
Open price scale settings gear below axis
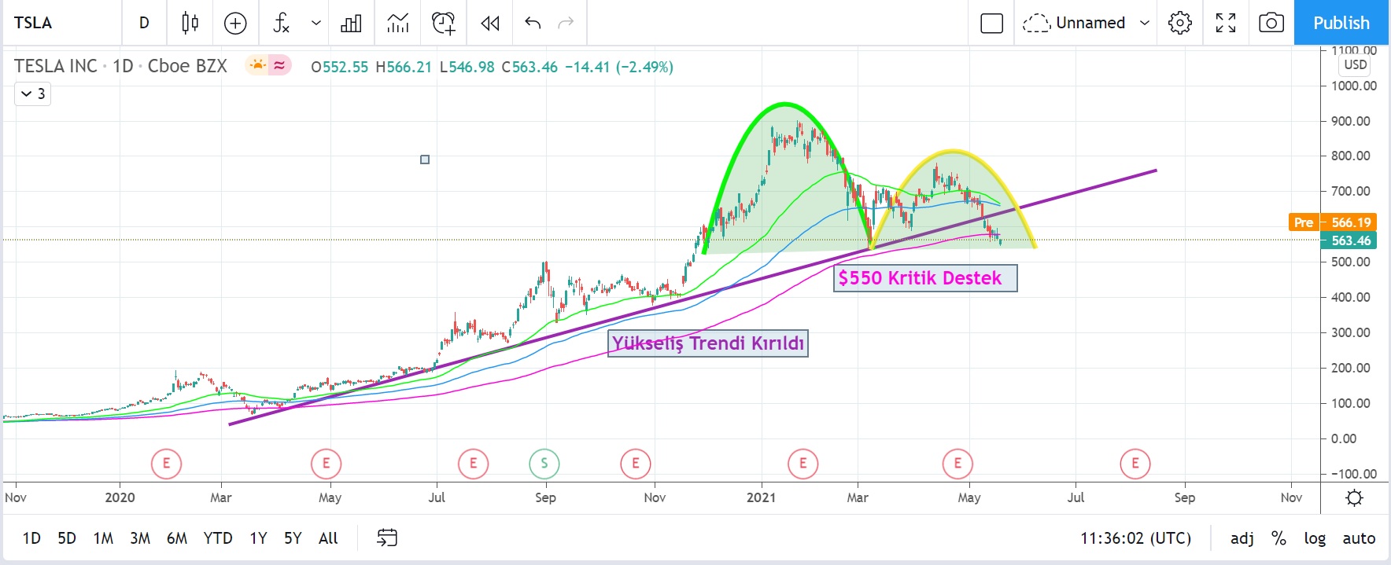pyautogui.click(x=1355, y=497)
